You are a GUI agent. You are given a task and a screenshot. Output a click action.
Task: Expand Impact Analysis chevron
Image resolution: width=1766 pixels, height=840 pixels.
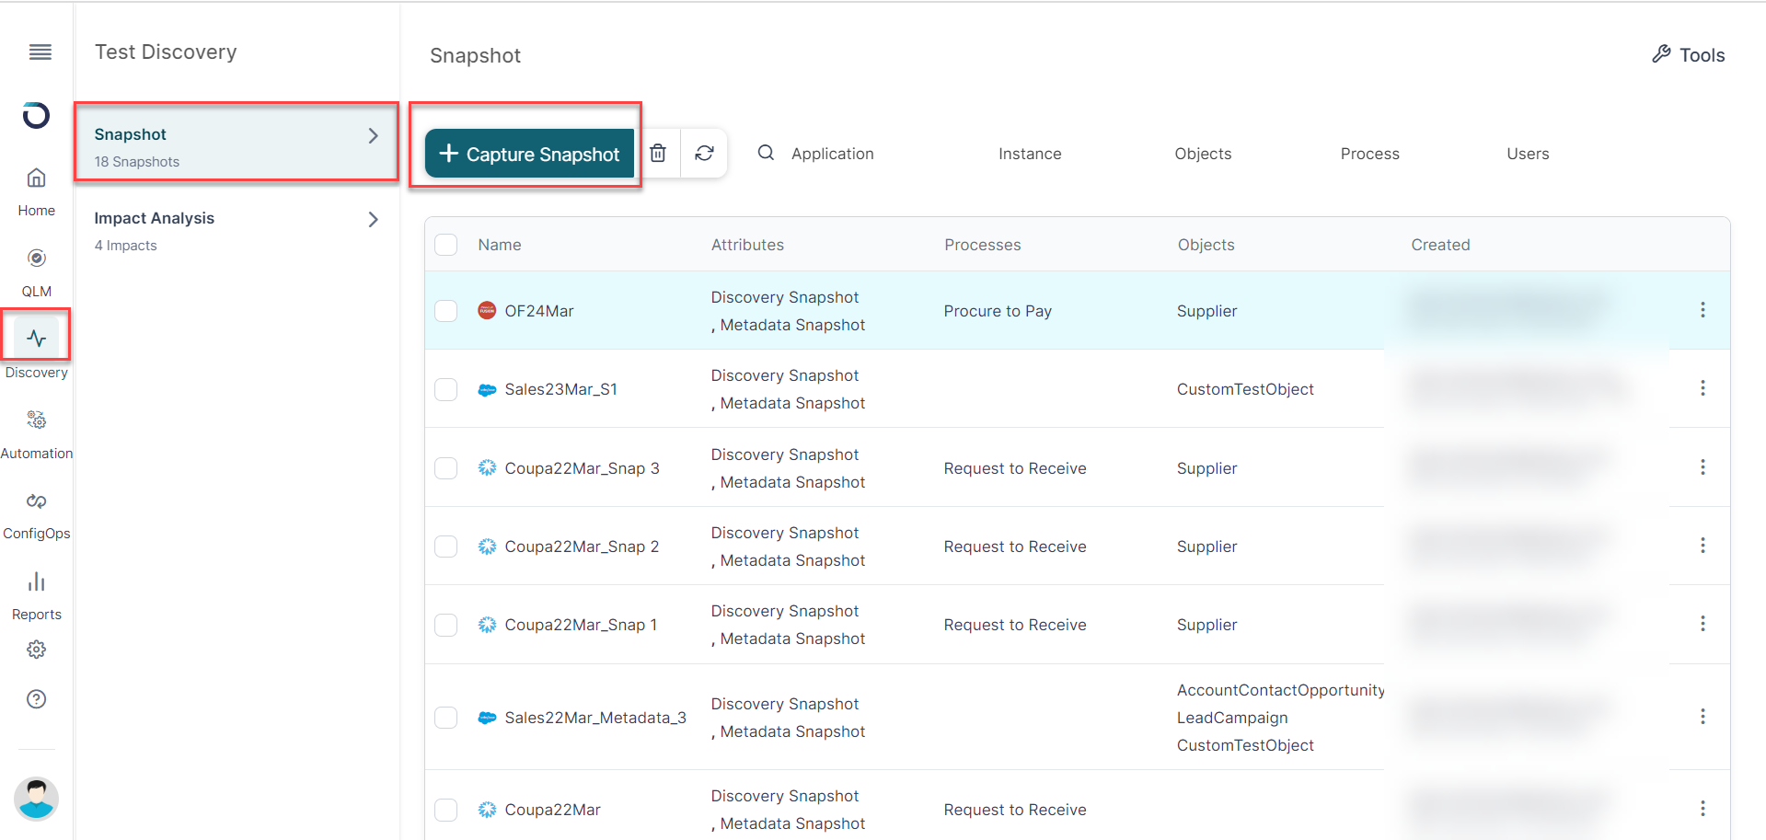point(373,219)
